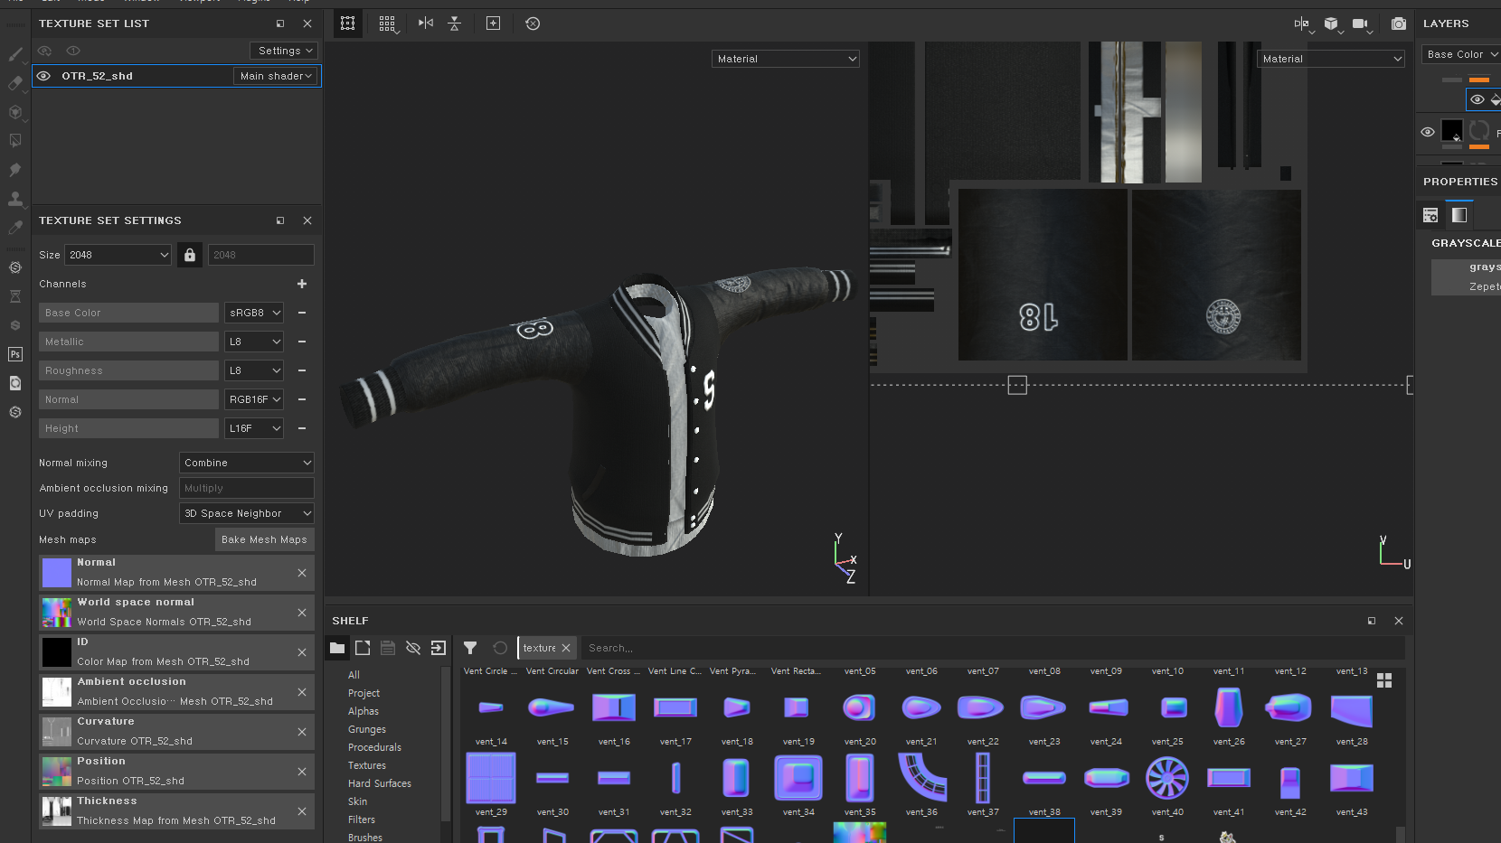Screen dimensions: 1501x843
Task: Remove the 'texture' shelf filter tag
Action: [566, 648]
